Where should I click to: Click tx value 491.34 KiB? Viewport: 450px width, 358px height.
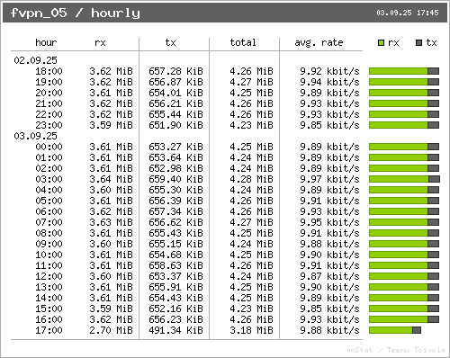click(175, 330)
